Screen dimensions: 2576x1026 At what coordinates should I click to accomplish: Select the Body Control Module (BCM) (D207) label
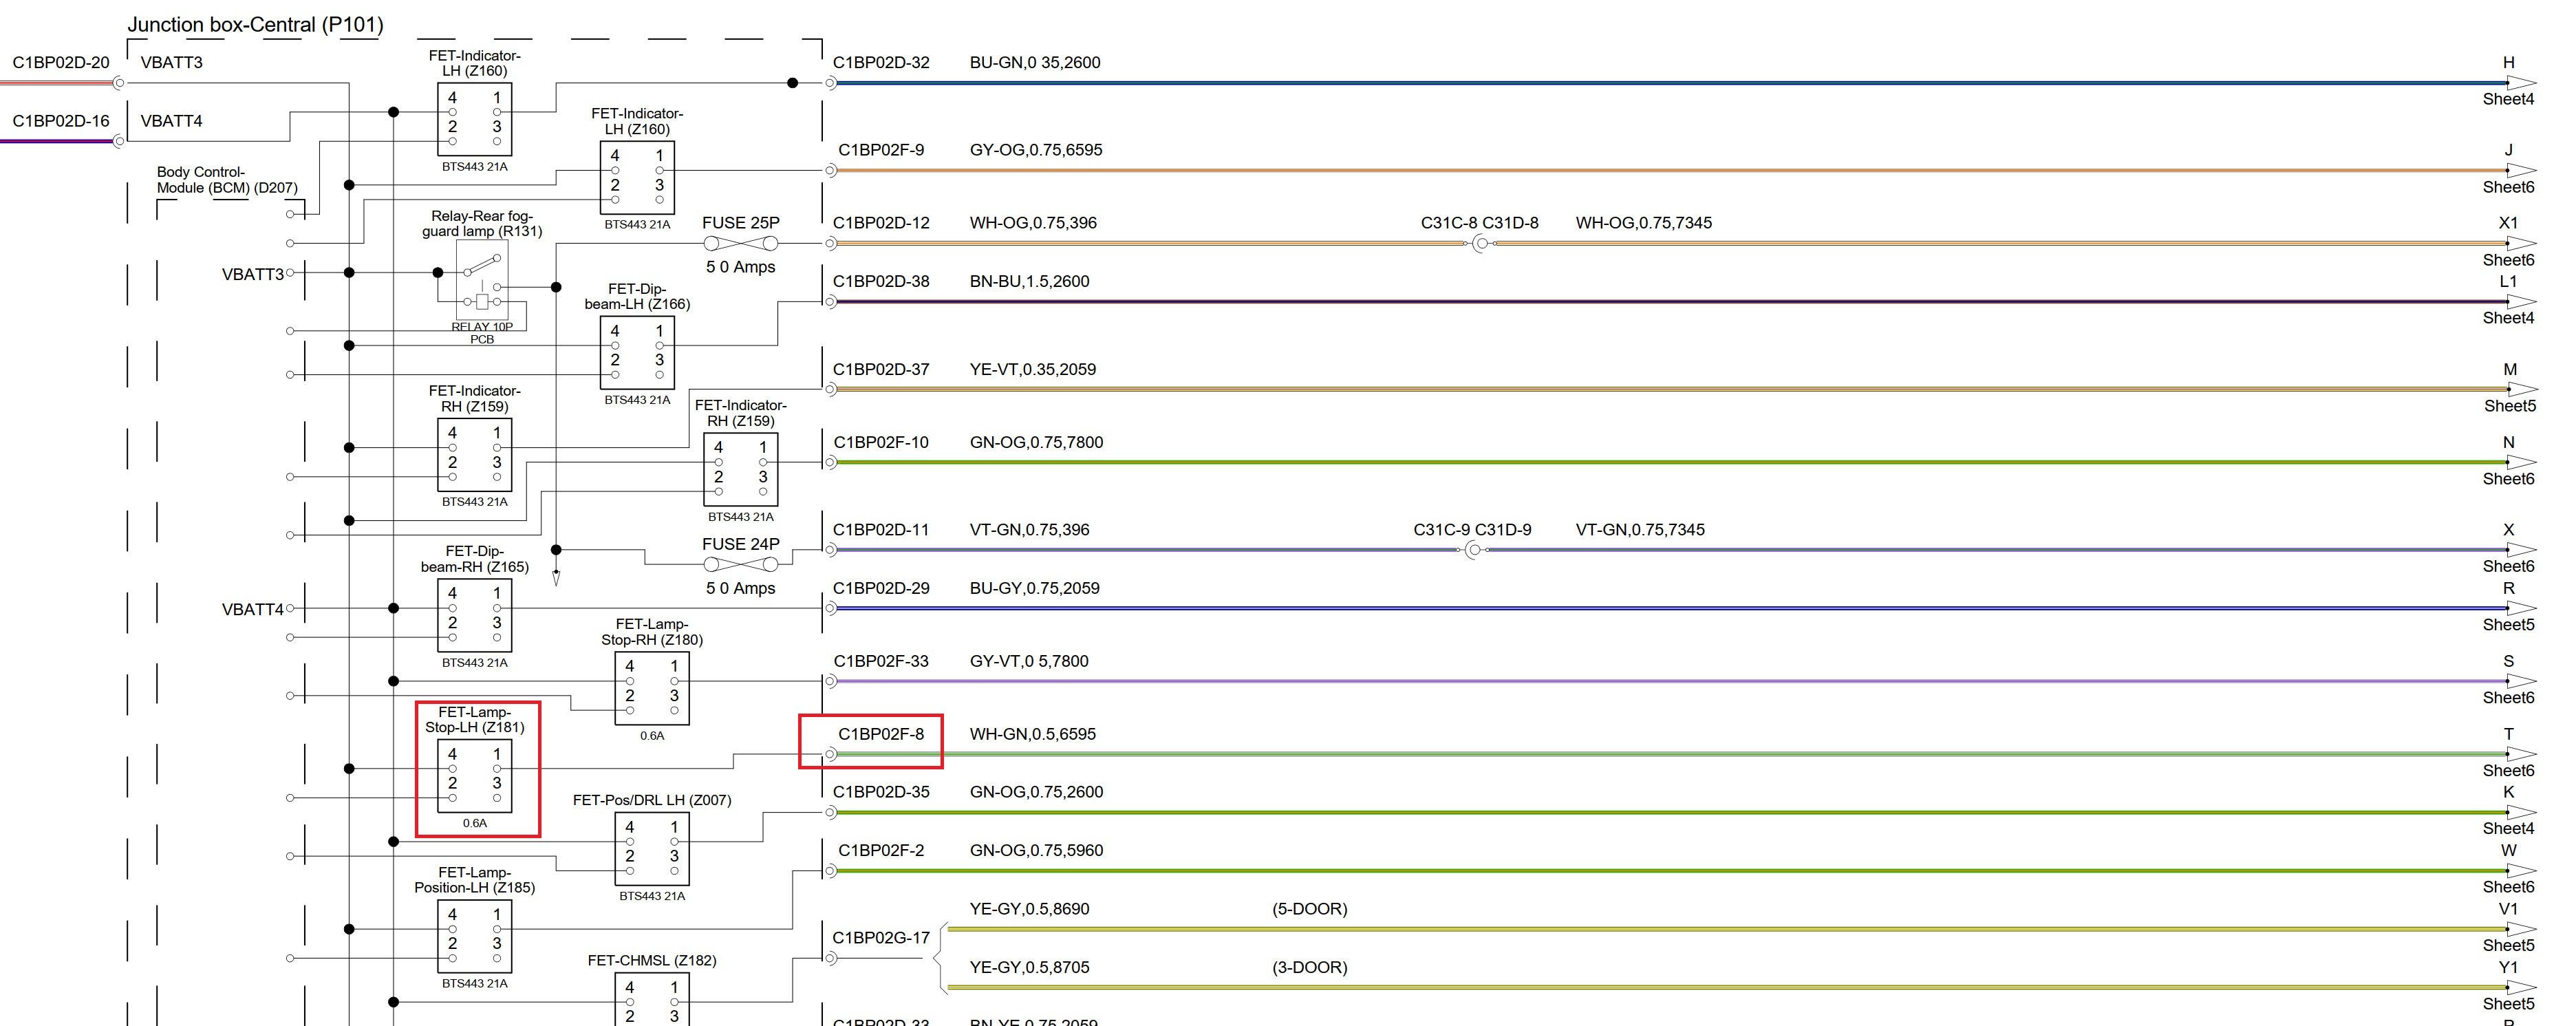click(227, 180)
